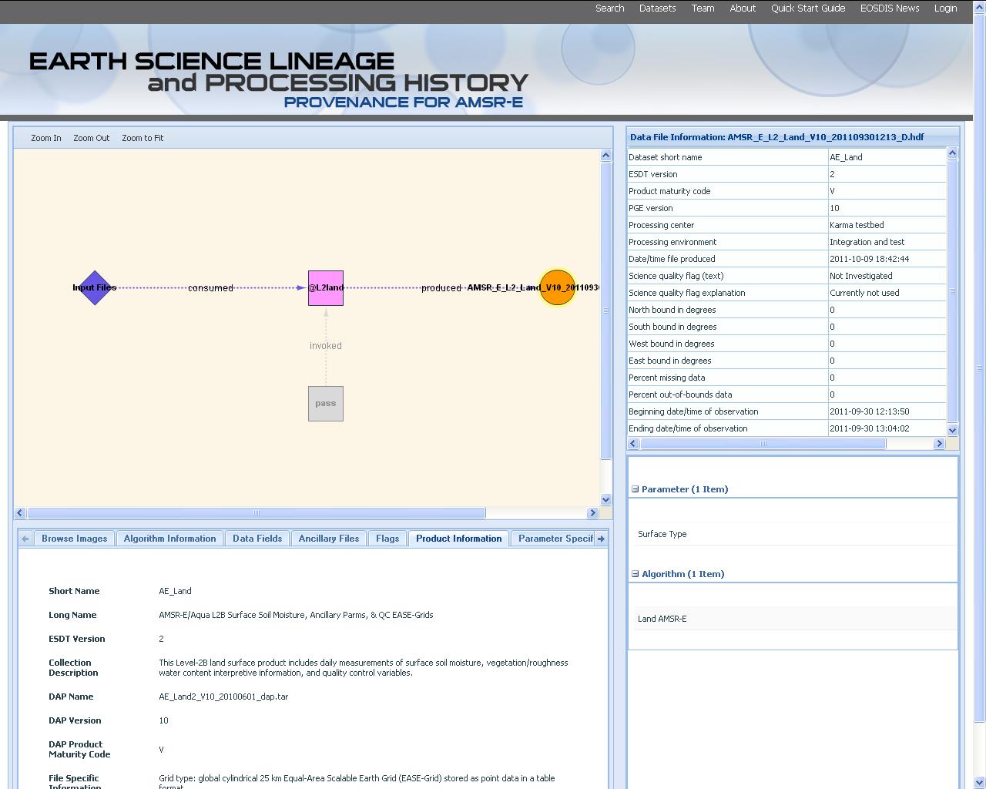This screenshot has width=986, height=789.
Task: Click the 'produced' edge label
Action: click(x=441, y=288)
